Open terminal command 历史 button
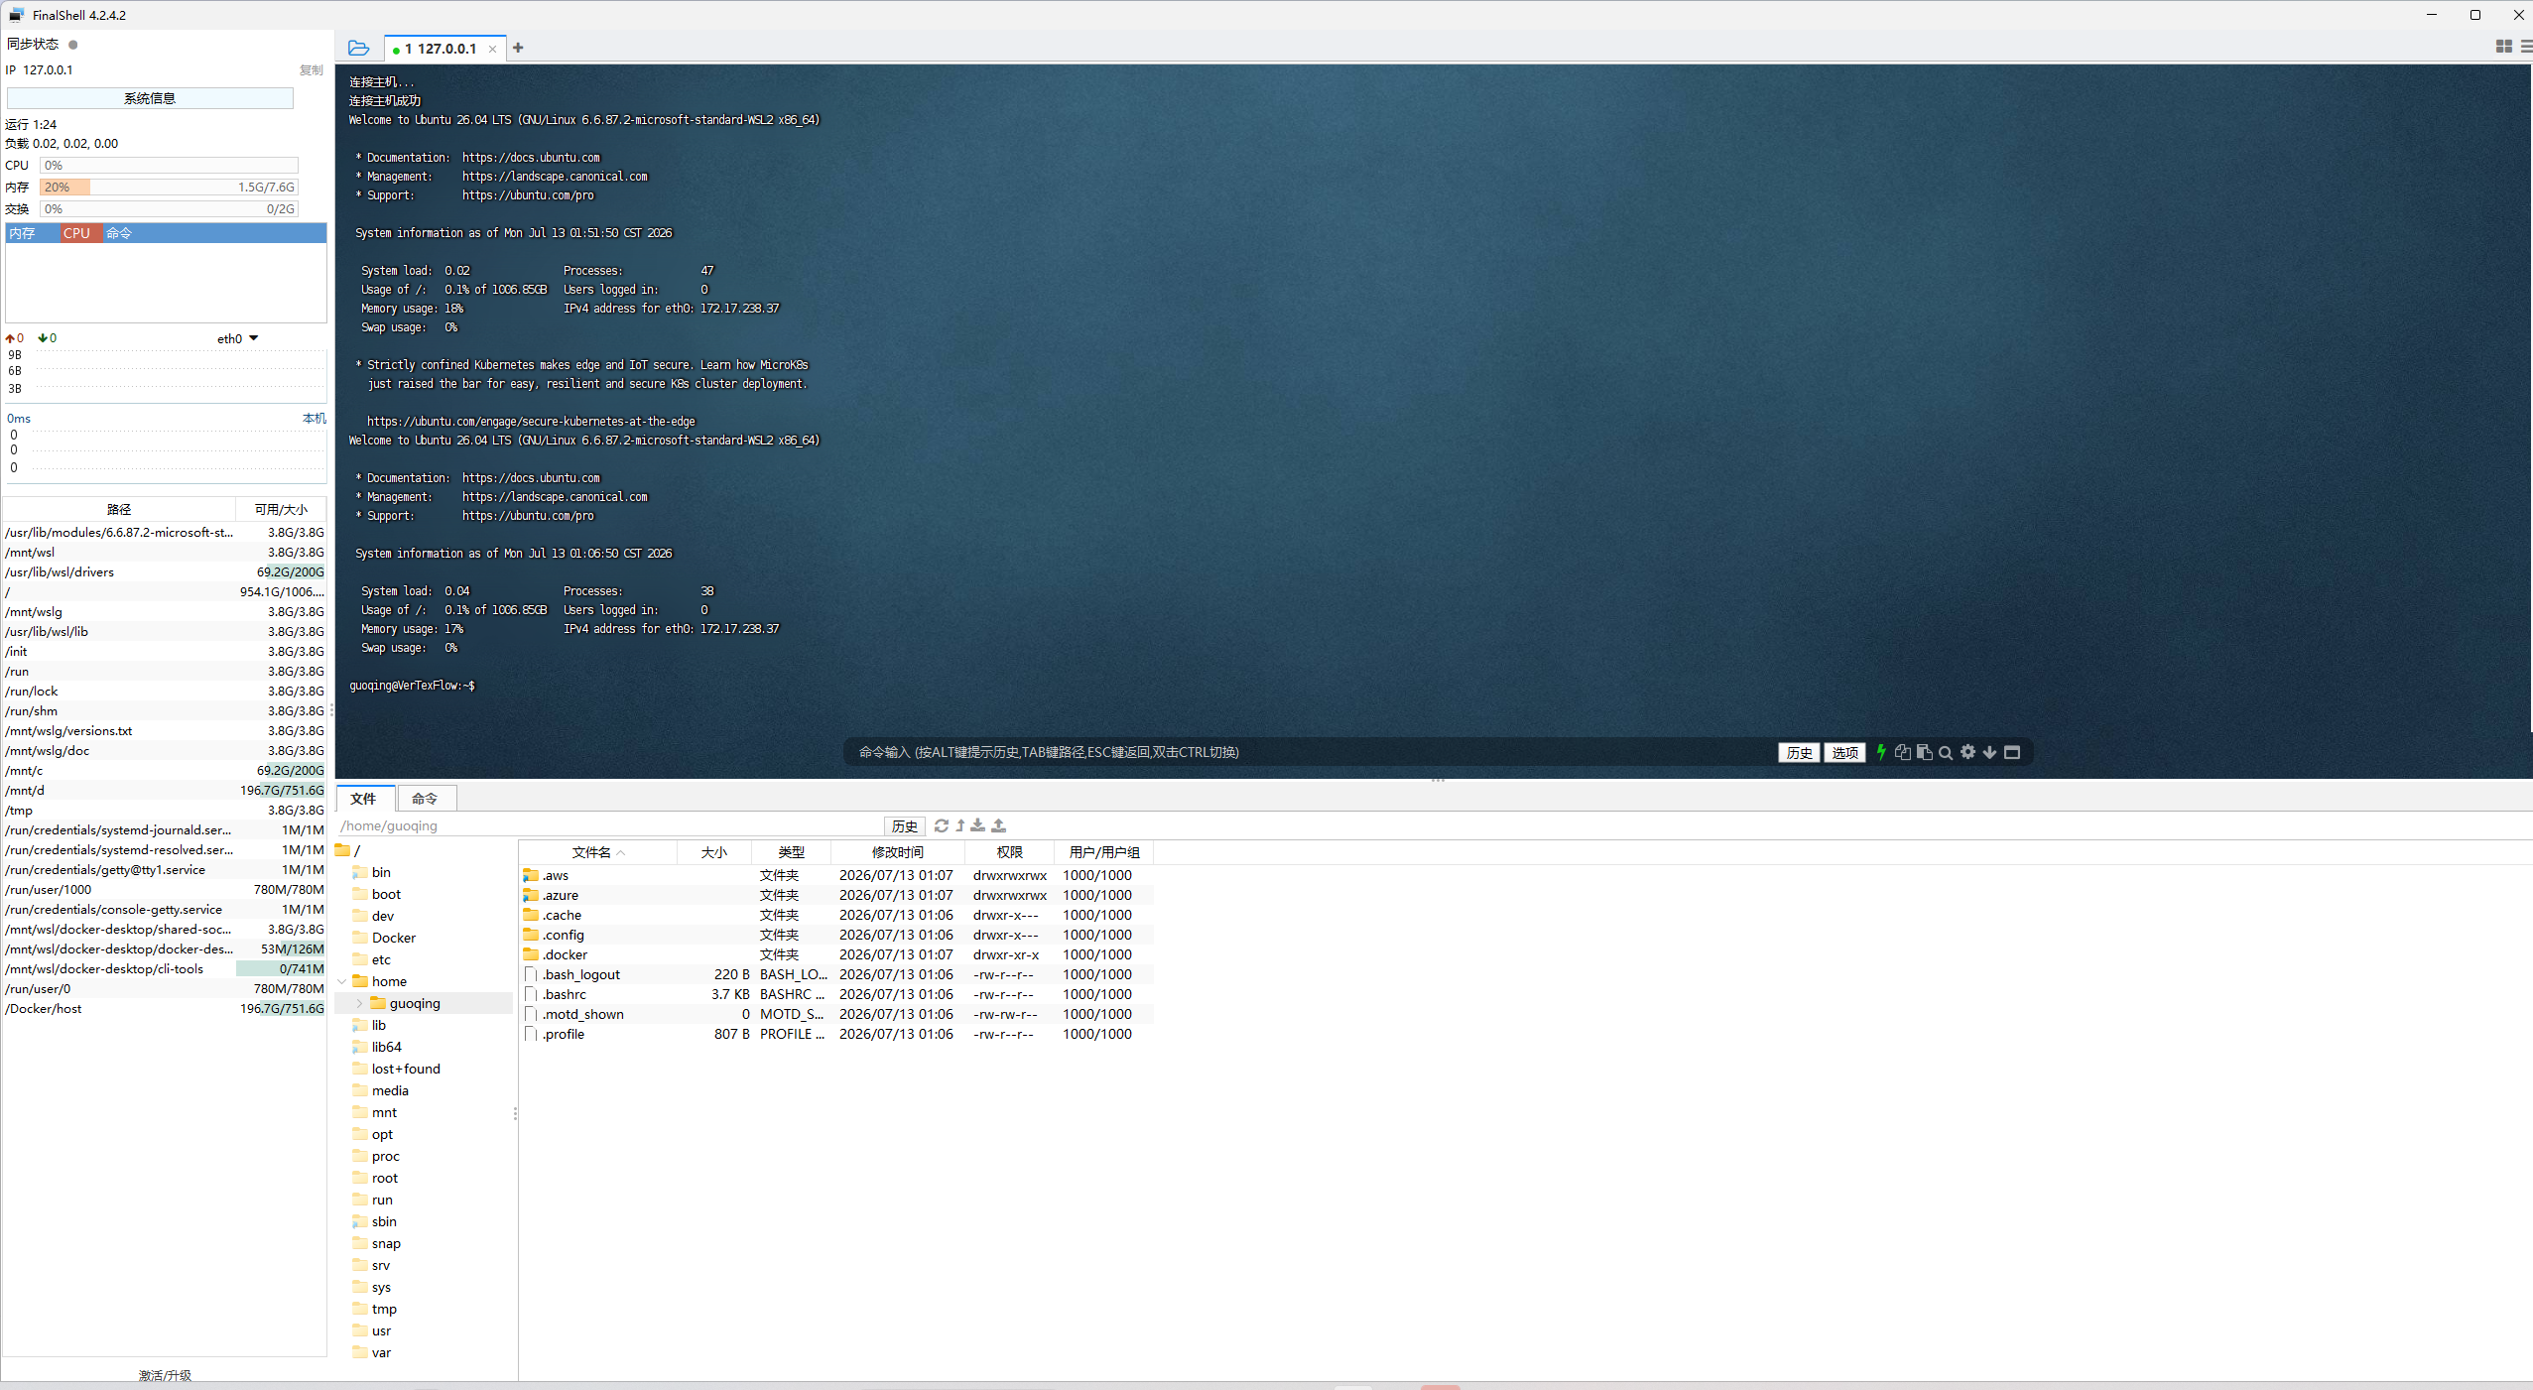Screen dimensions: 2533x1390 1799,752
